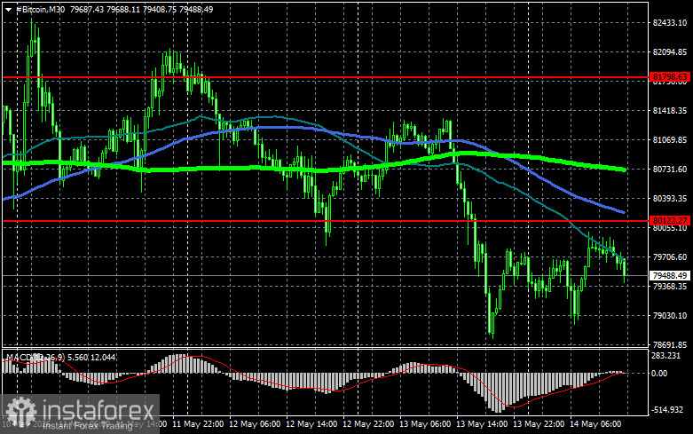Click the 79706.60 price scale label
This screenshot has height=434, width=693.
pyautogui.click(x=670, y=256)
